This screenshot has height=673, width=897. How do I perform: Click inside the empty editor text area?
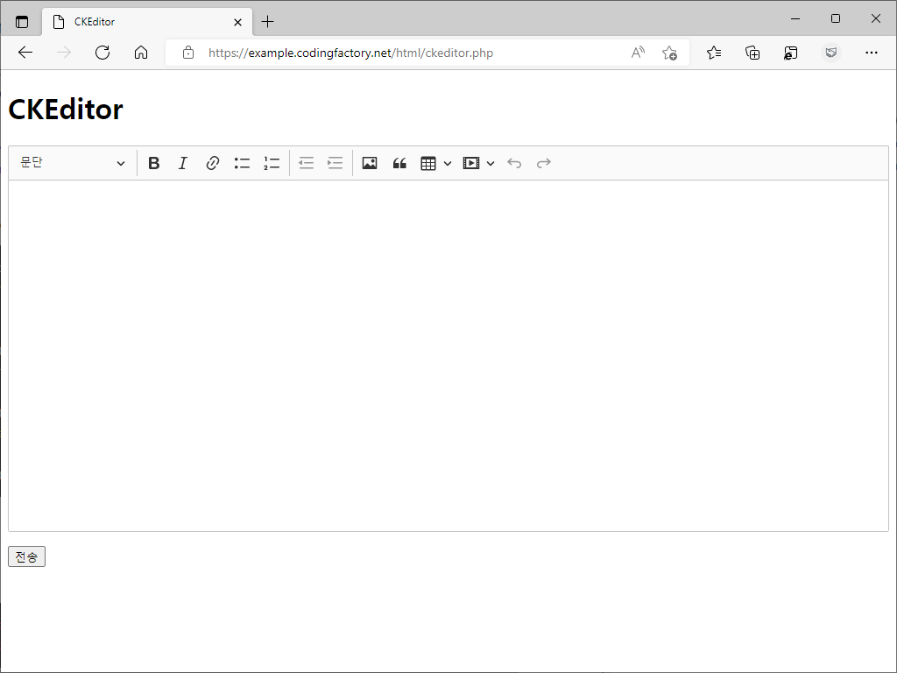click(448, 356)
